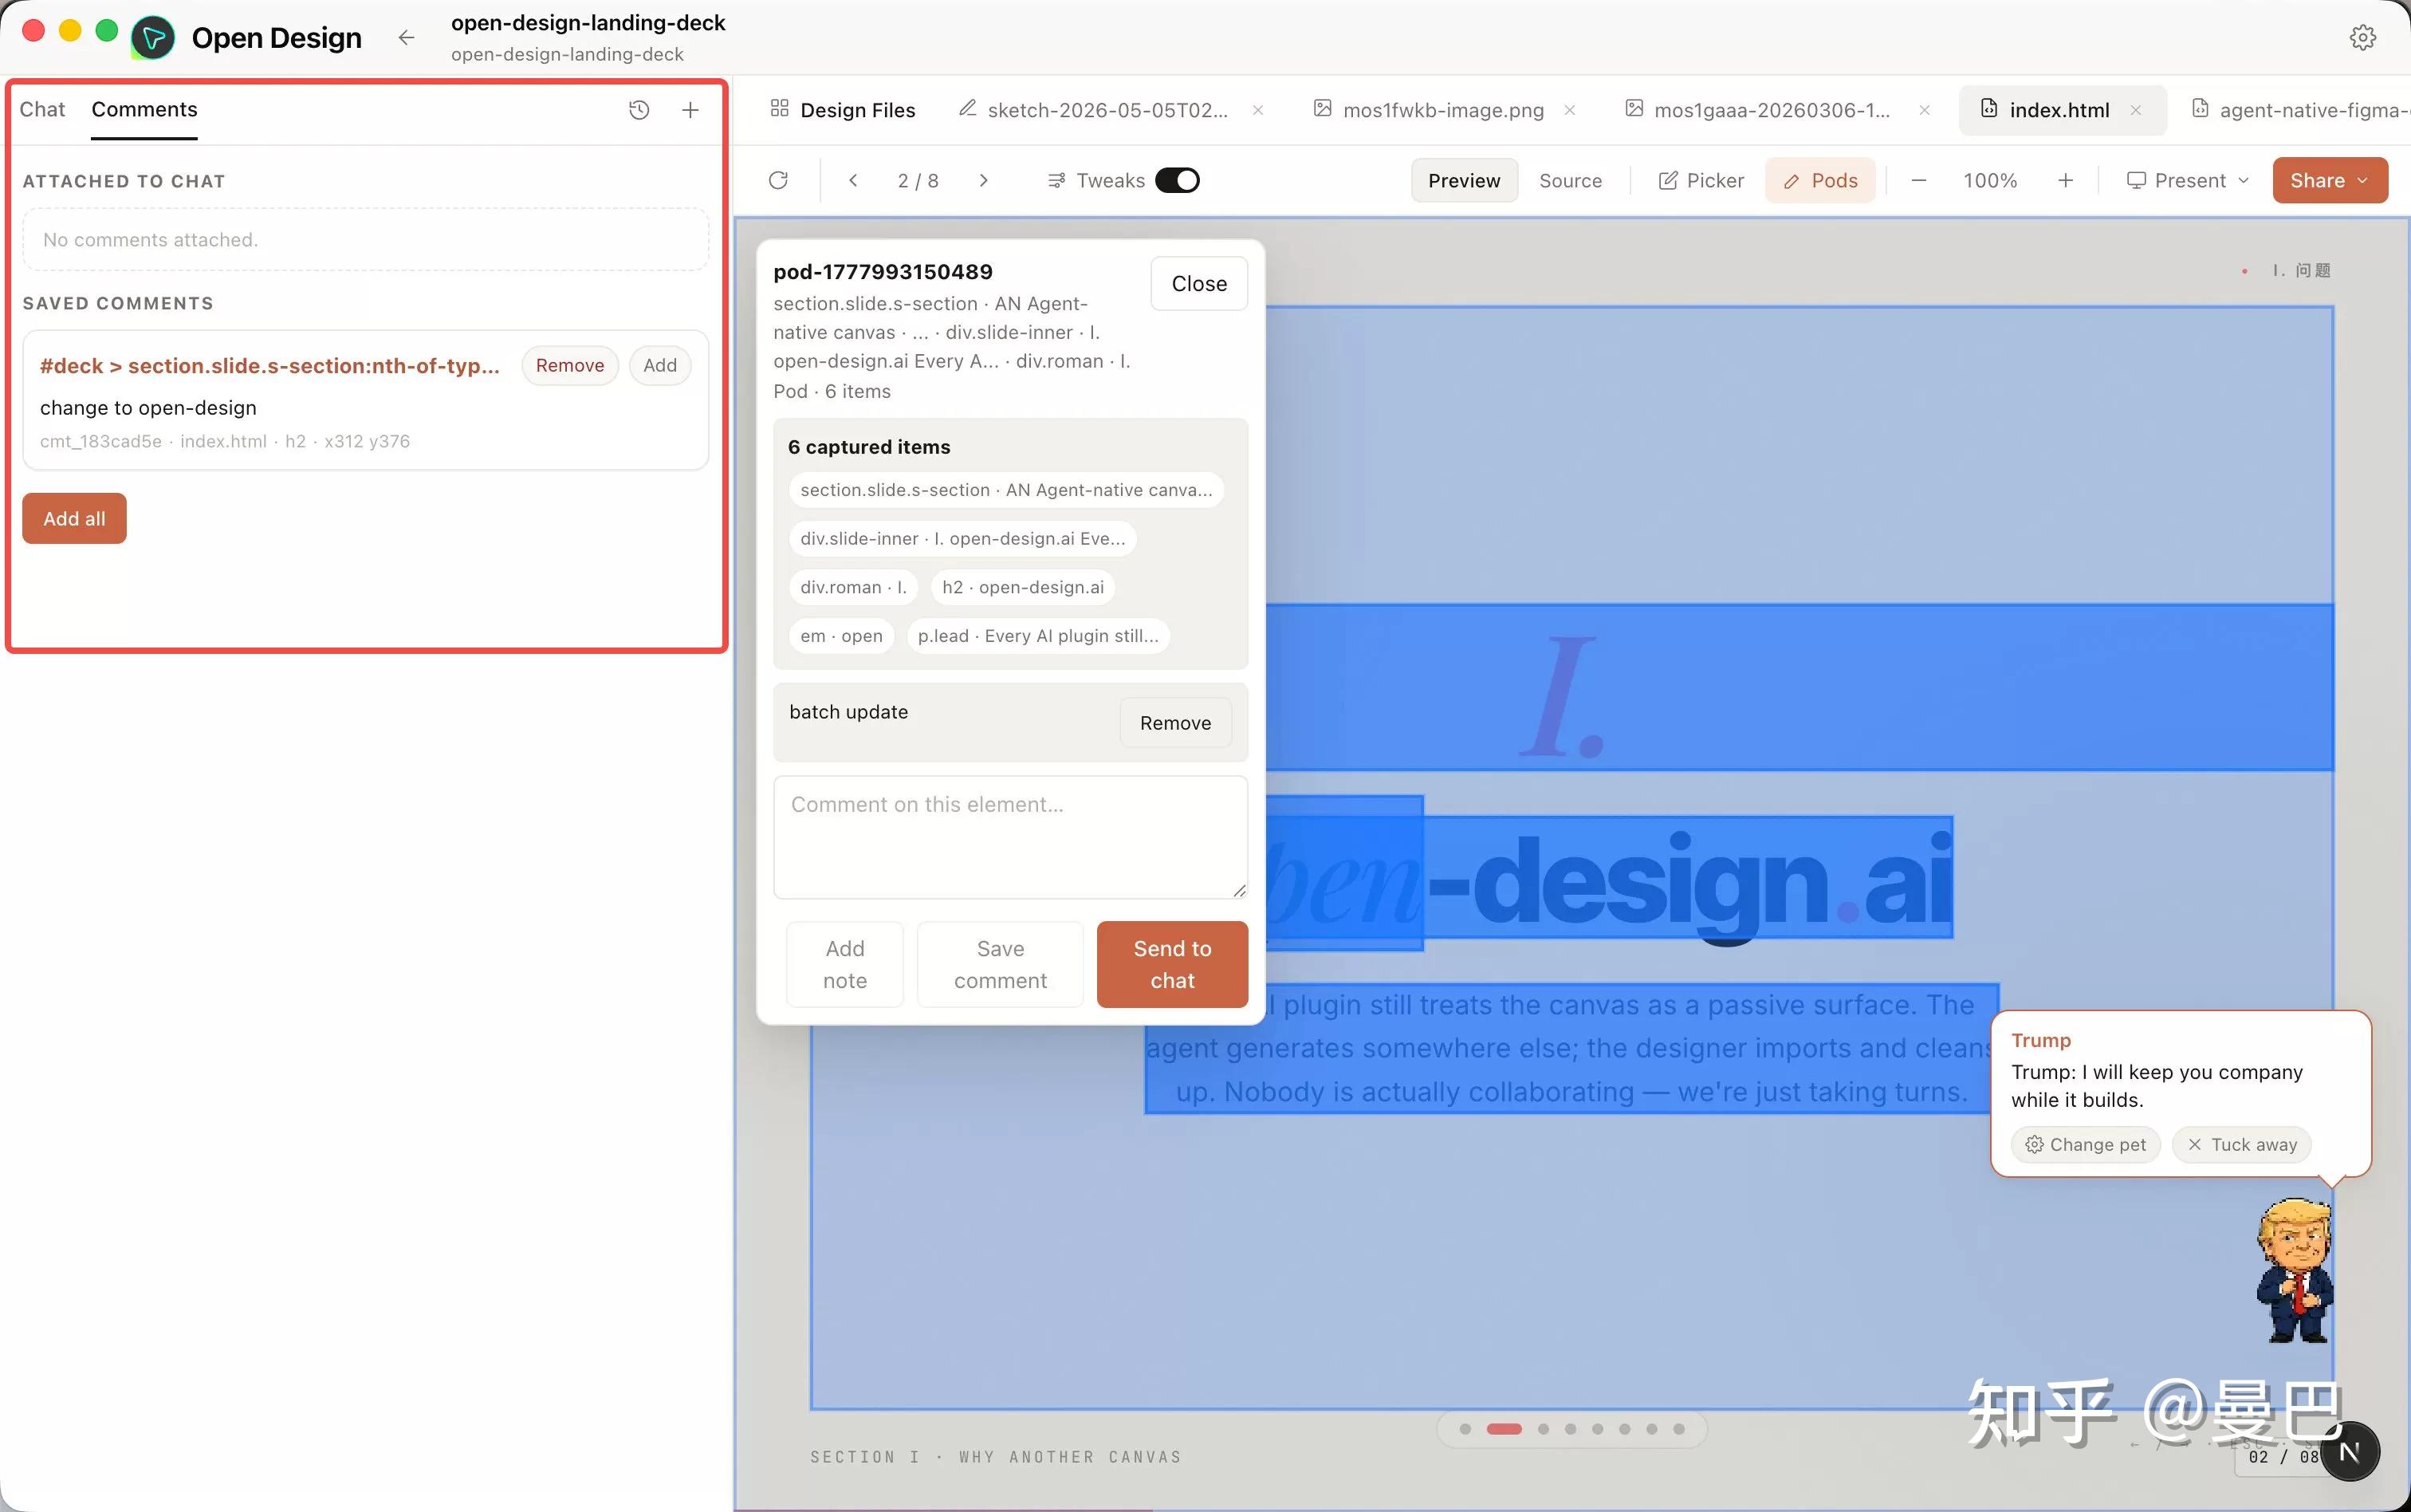
Task: Switch to the Chat tab
Action: tap(42, 109)
